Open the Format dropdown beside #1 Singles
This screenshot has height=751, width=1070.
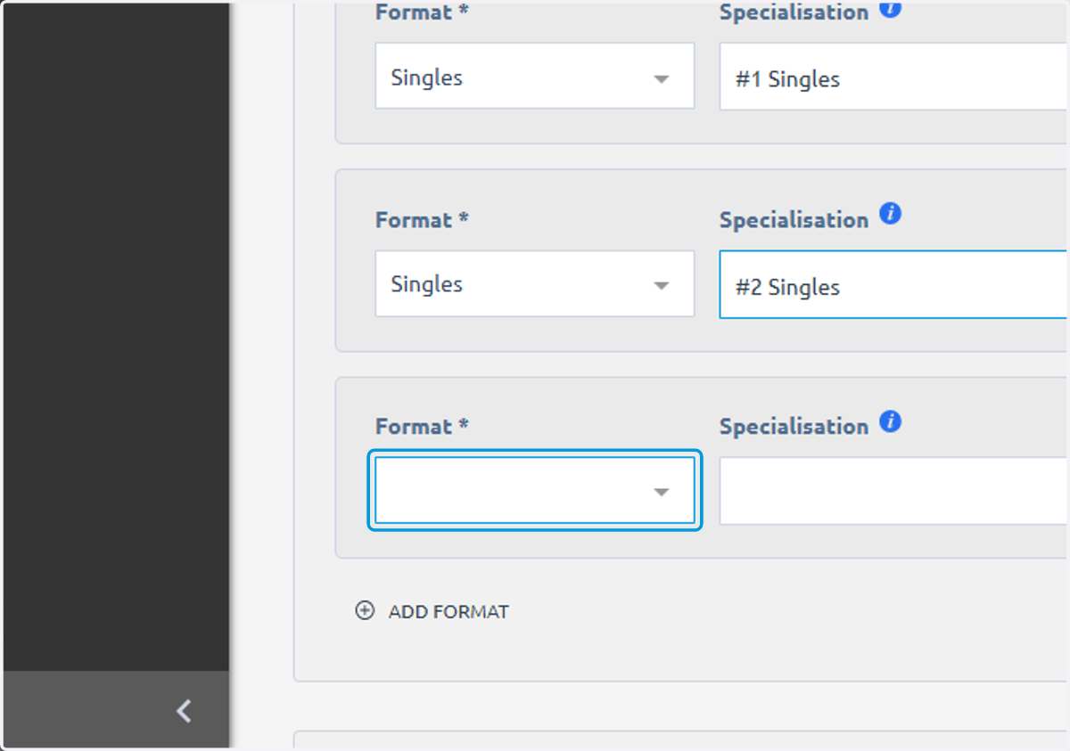coord(534,78)
